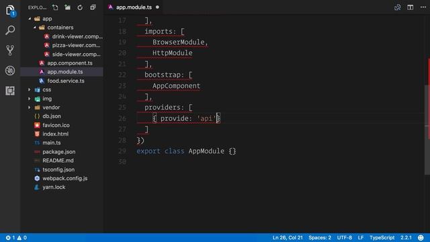Click on BrowserModule in the code
This screenshot has height=242, width=430.
click(x=179, y=42)
